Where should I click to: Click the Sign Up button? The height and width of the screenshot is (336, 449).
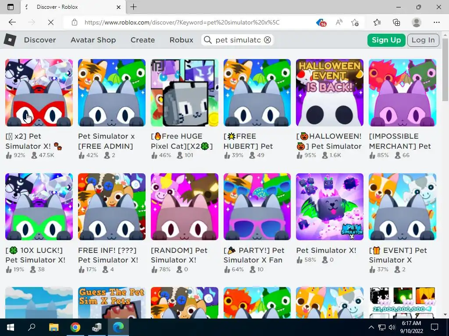386,40
